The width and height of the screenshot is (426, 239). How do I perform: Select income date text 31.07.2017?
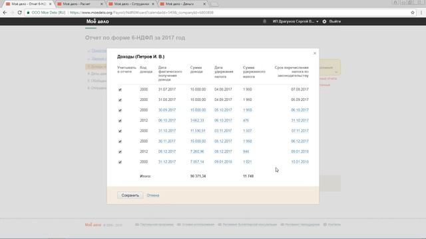[x=167, y=90]
